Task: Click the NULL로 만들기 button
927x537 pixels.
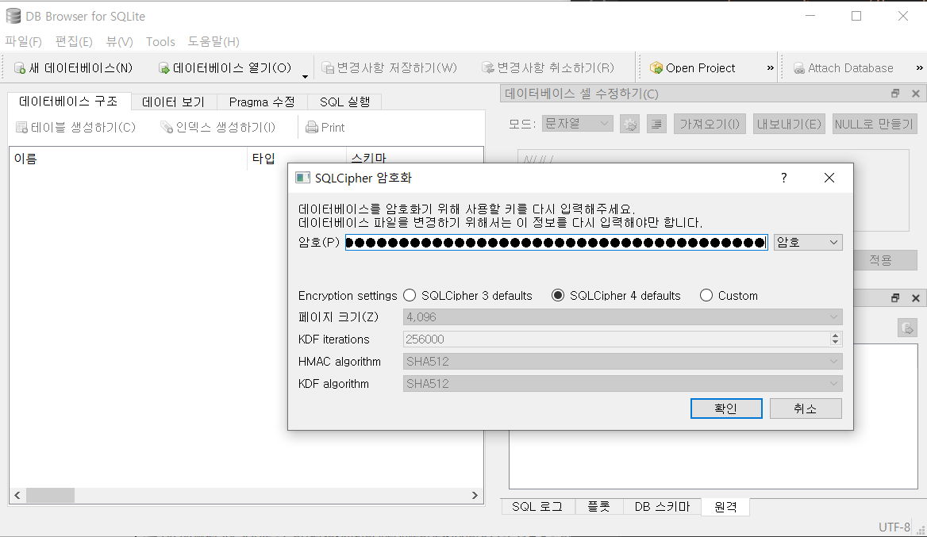Action: 875,124
